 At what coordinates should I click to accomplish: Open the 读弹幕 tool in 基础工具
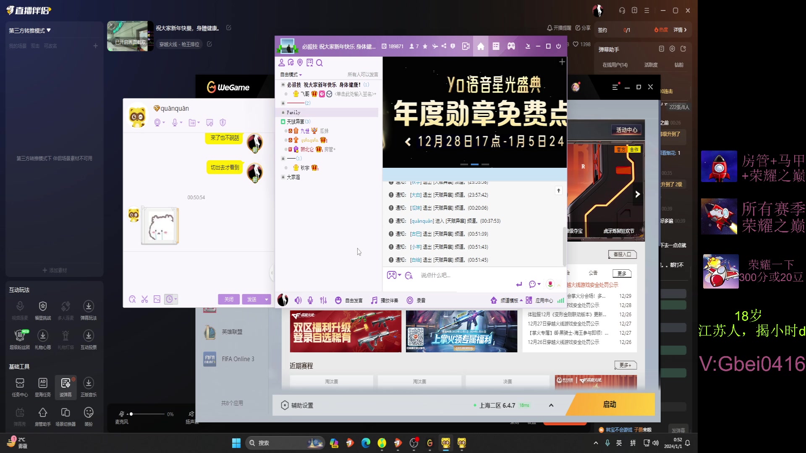click(65, 387)
